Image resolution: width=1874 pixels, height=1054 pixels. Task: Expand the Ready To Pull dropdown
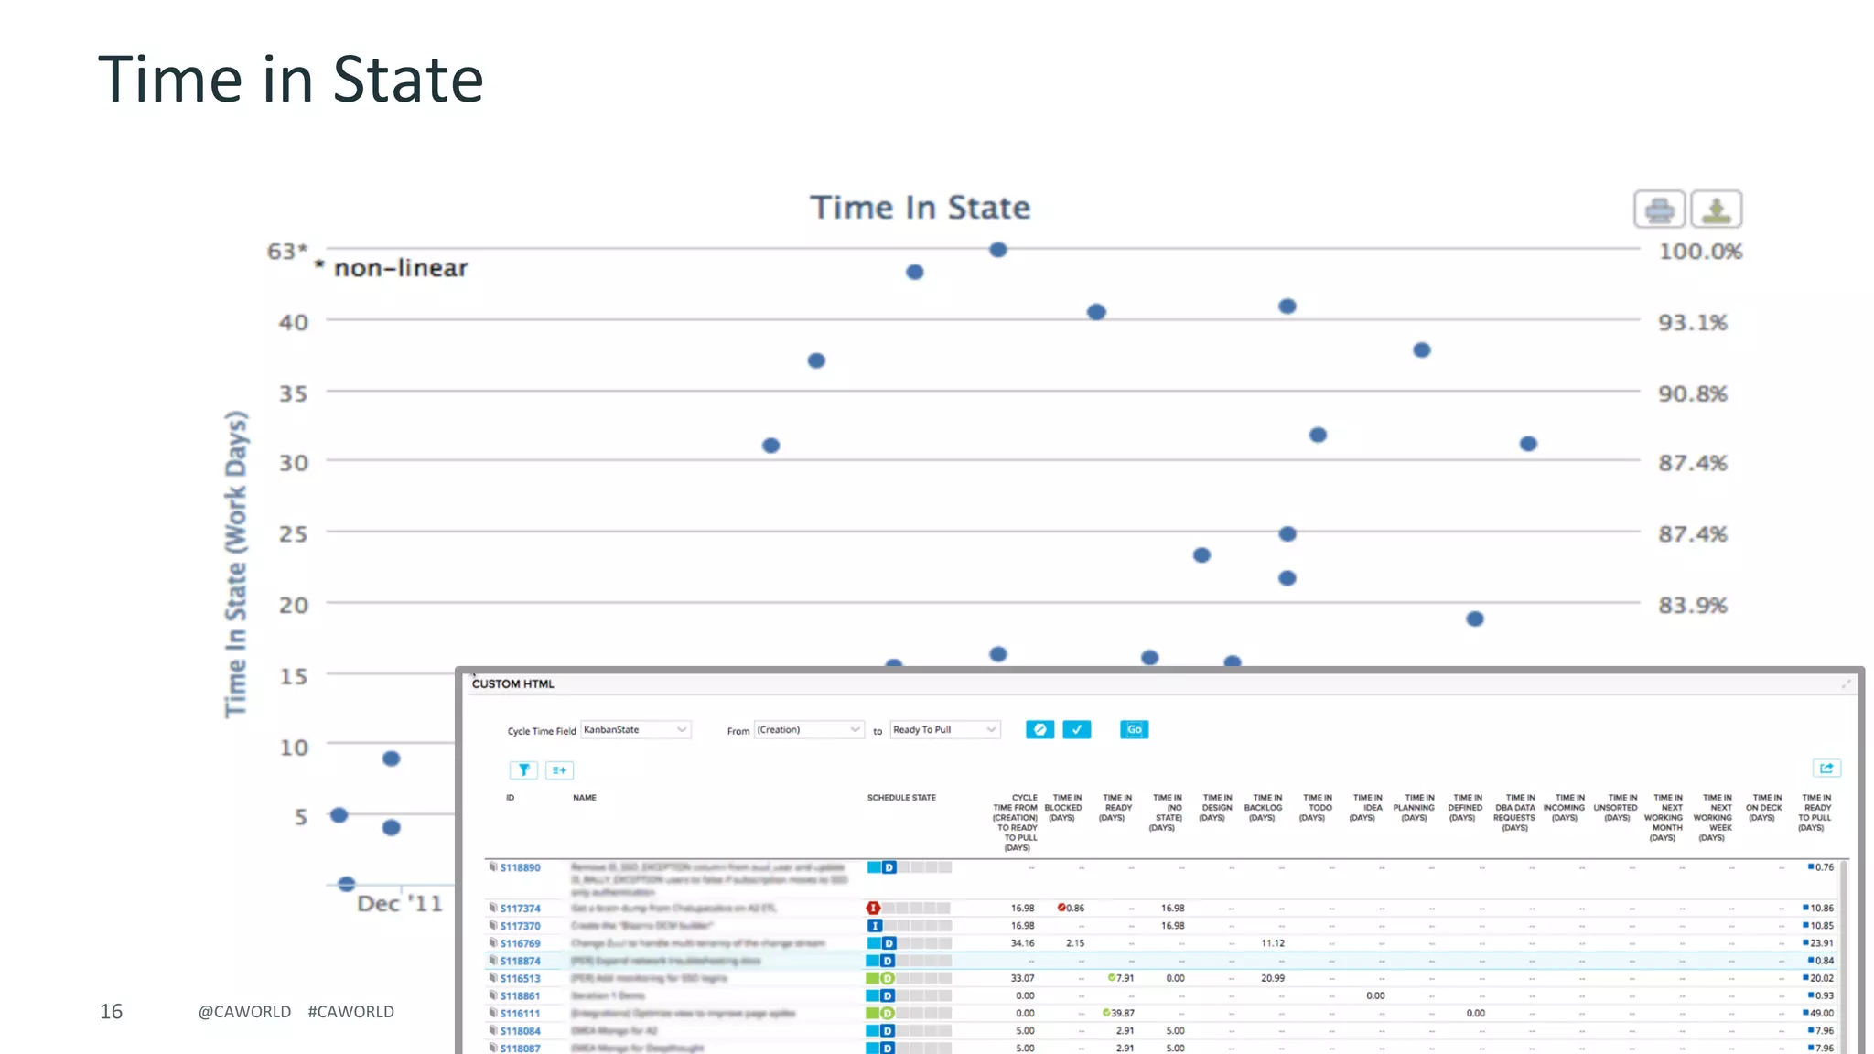coord(945,730)
